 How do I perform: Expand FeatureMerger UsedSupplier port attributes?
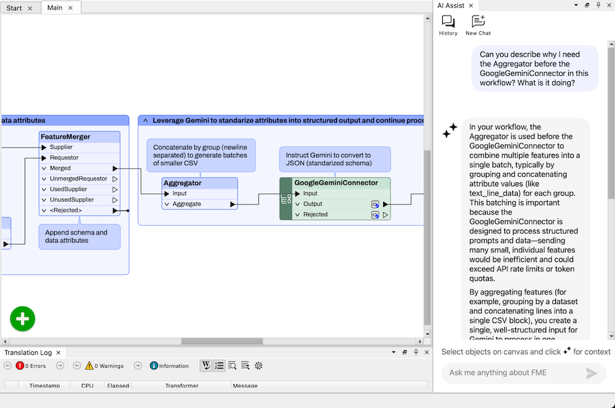click(44, 190)
